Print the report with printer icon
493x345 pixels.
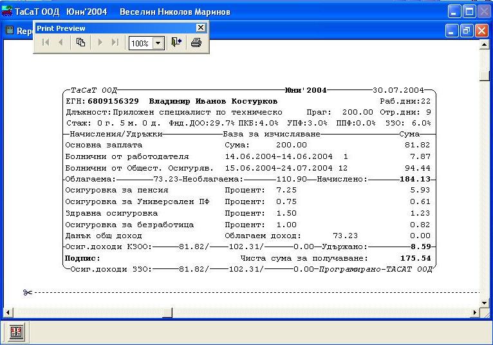[196, 42]
